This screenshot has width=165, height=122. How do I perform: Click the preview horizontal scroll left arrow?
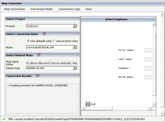pos(83,108)
